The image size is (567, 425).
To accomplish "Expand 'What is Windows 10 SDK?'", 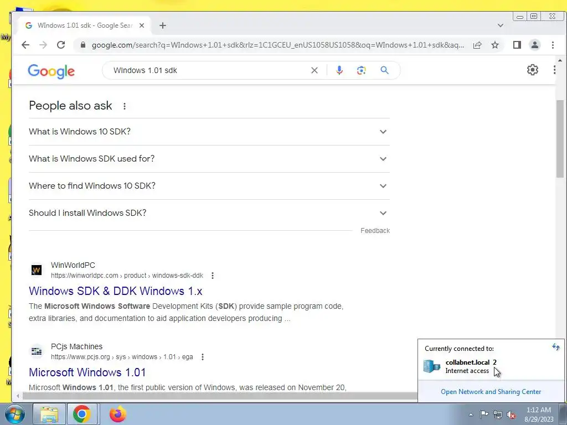I will [209, 132].
